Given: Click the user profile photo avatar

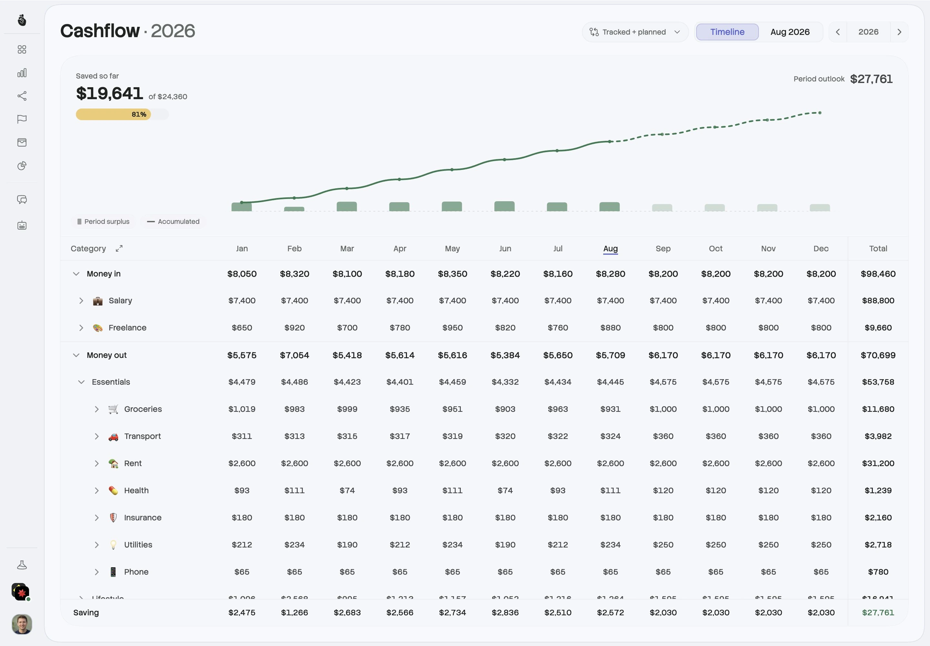Looking at the screenshot, I should coord(22,624).
